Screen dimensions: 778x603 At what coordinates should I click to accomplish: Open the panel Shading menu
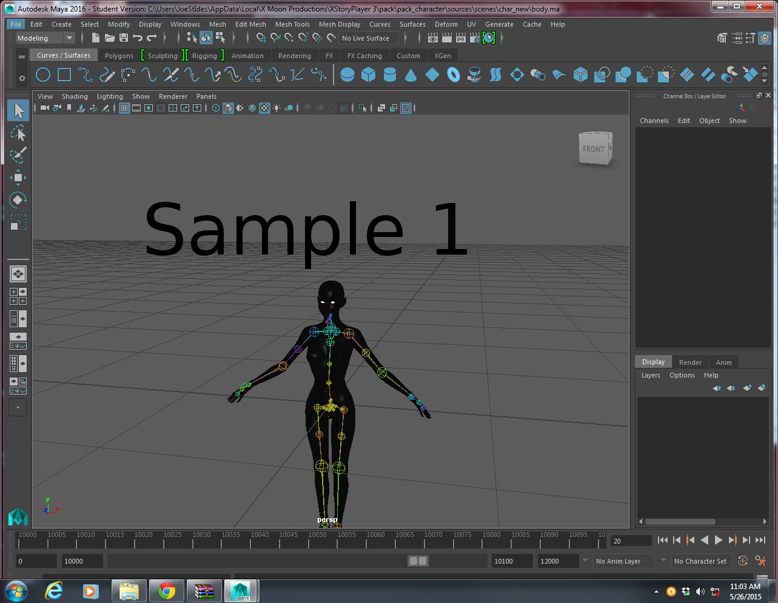pos(75,96)
